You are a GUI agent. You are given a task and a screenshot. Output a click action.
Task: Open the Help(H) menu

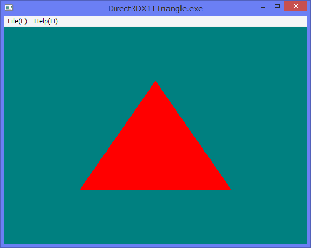46,21
